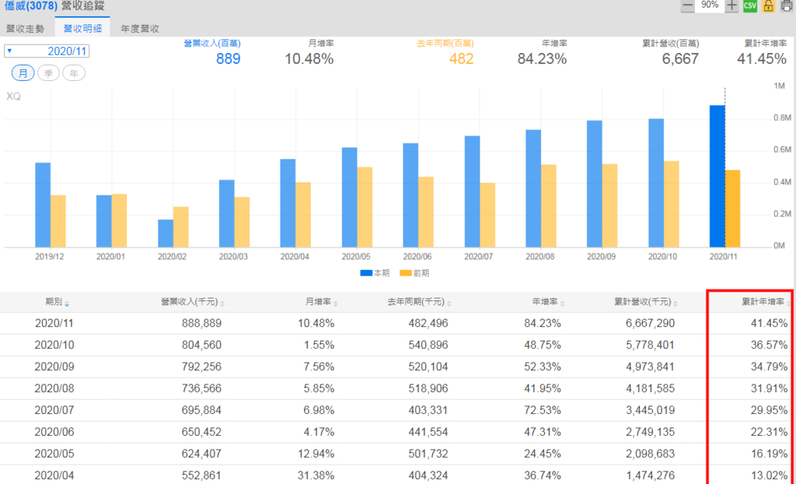
Task: Click yearly growth value 84.23% in table
Action: click(543, 324)
